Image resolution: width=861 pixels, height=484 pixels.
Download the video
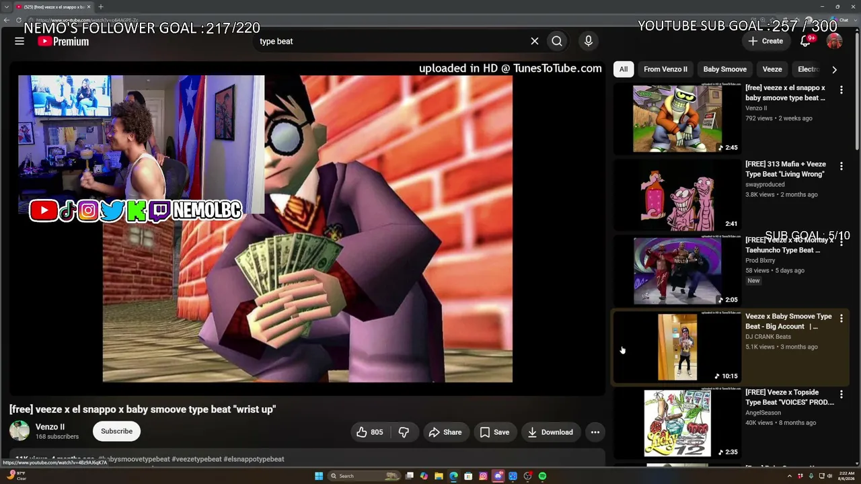pyautogui.click(x=550, y=432)
